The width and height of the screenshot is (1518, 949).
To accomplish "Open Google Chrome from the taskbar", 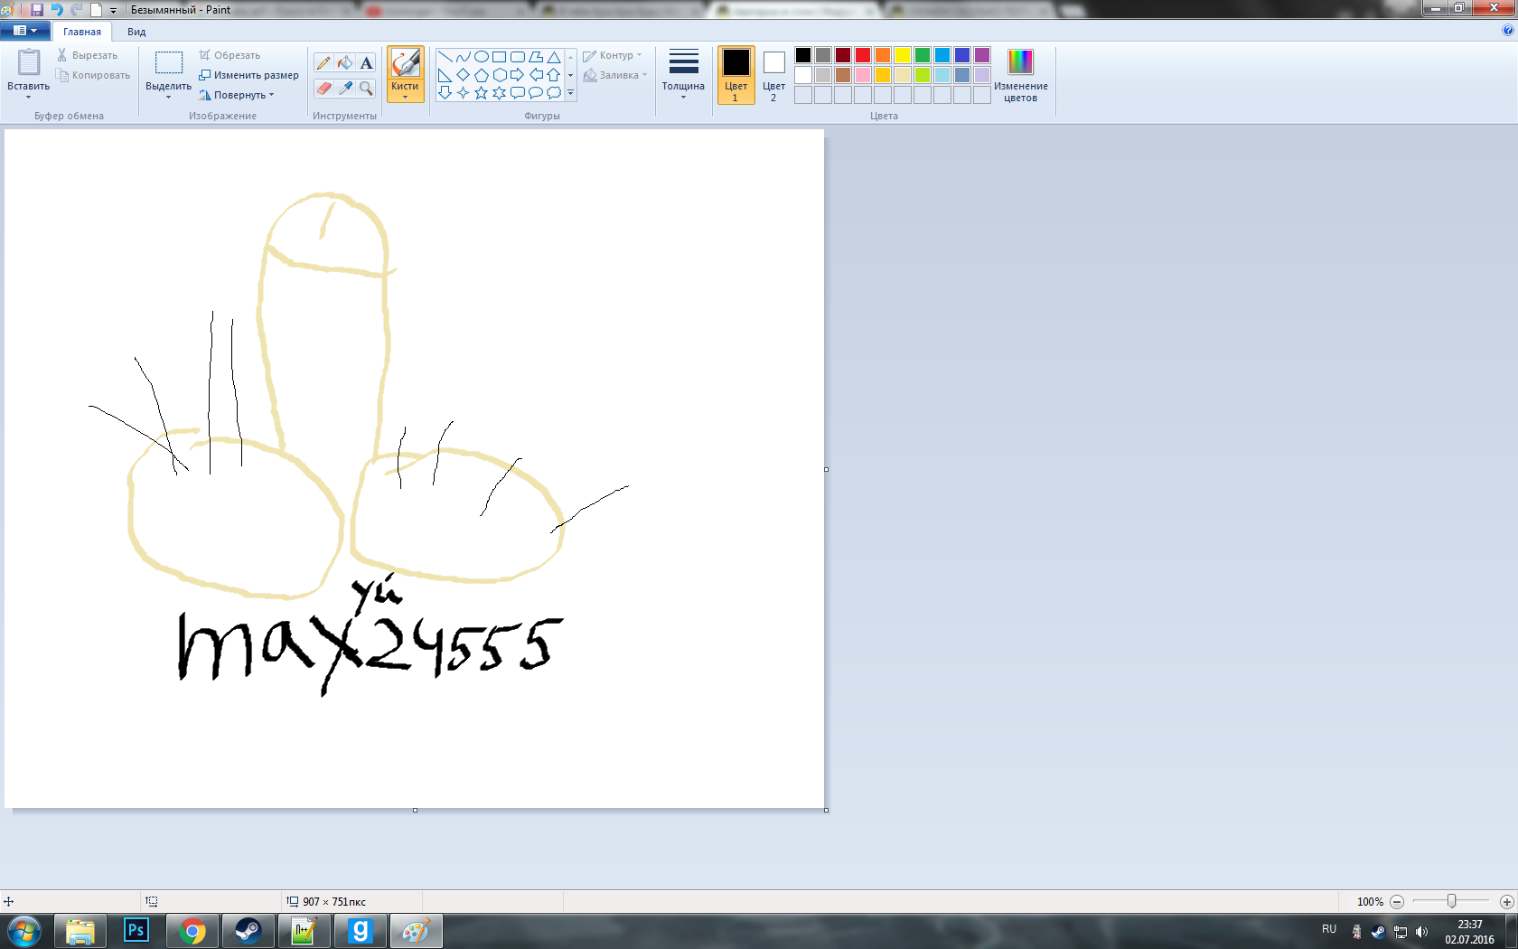I will tap(192, 931).
